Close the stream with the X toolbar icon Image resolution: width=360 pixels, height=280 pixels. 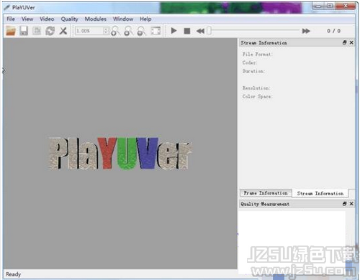63,31
